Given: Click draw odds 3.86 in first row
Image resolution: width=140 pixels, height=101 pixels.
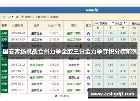Looking at the screenshot, I should (x=110, y=33).
